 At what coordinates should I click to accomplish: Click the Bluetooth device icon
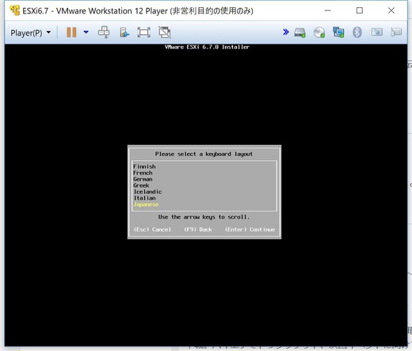[357, 32]
